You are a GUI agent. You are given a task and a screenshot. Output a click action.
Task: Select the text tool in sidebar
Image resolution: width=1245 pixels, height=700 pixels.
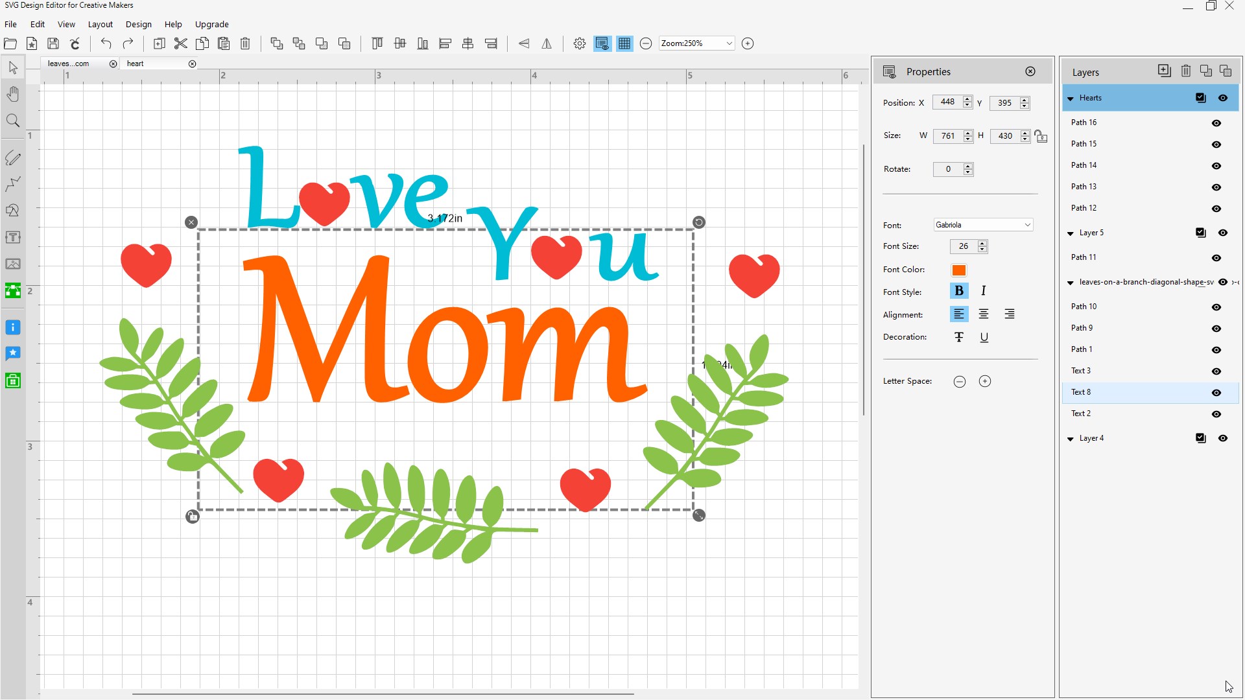click(x=13, y=237)
